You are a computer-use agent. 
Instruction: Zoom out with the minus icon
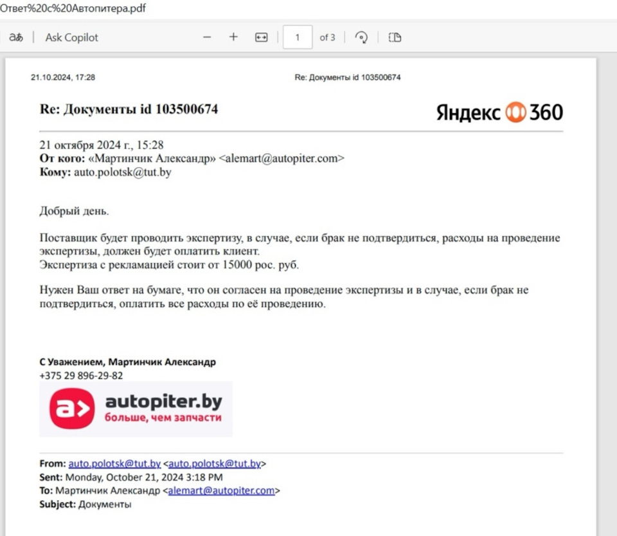pos(207,37)
